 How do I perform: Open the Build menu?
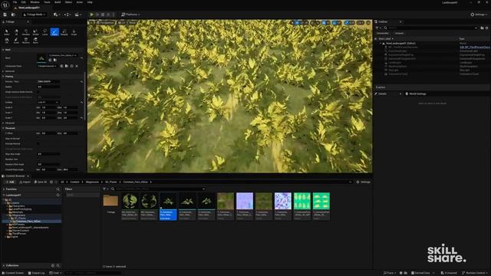tap(58, 2)
